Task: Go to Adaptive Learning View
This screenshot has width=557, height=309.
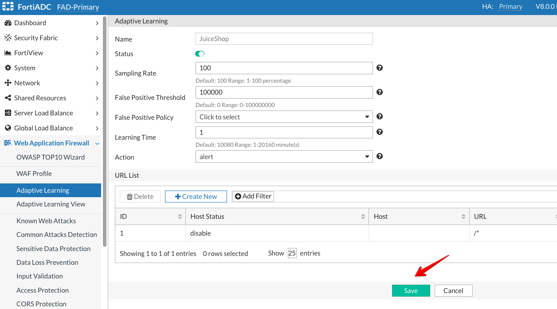Action: coord(51,204)
